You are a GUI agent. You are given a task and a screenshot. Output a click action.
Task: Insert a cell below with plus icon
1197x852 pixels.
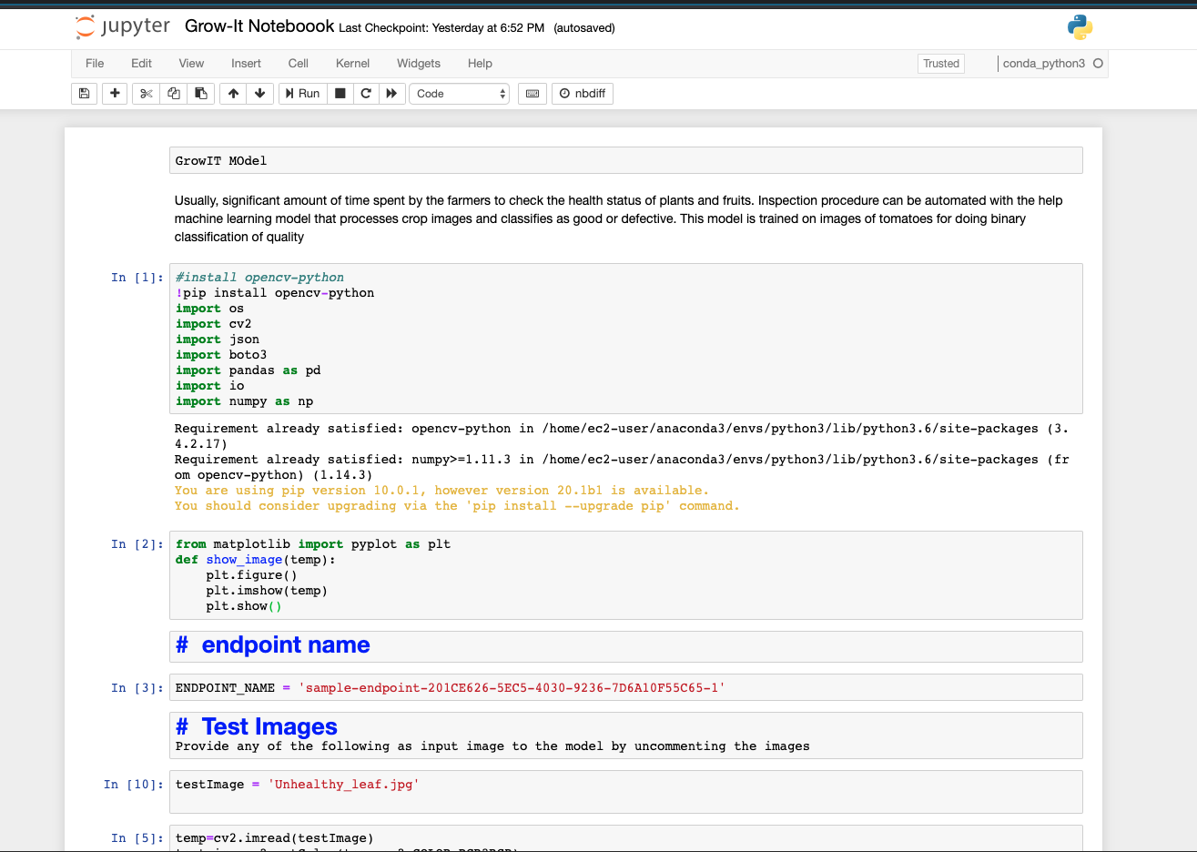pyautogui.click(x=115, y=94)
